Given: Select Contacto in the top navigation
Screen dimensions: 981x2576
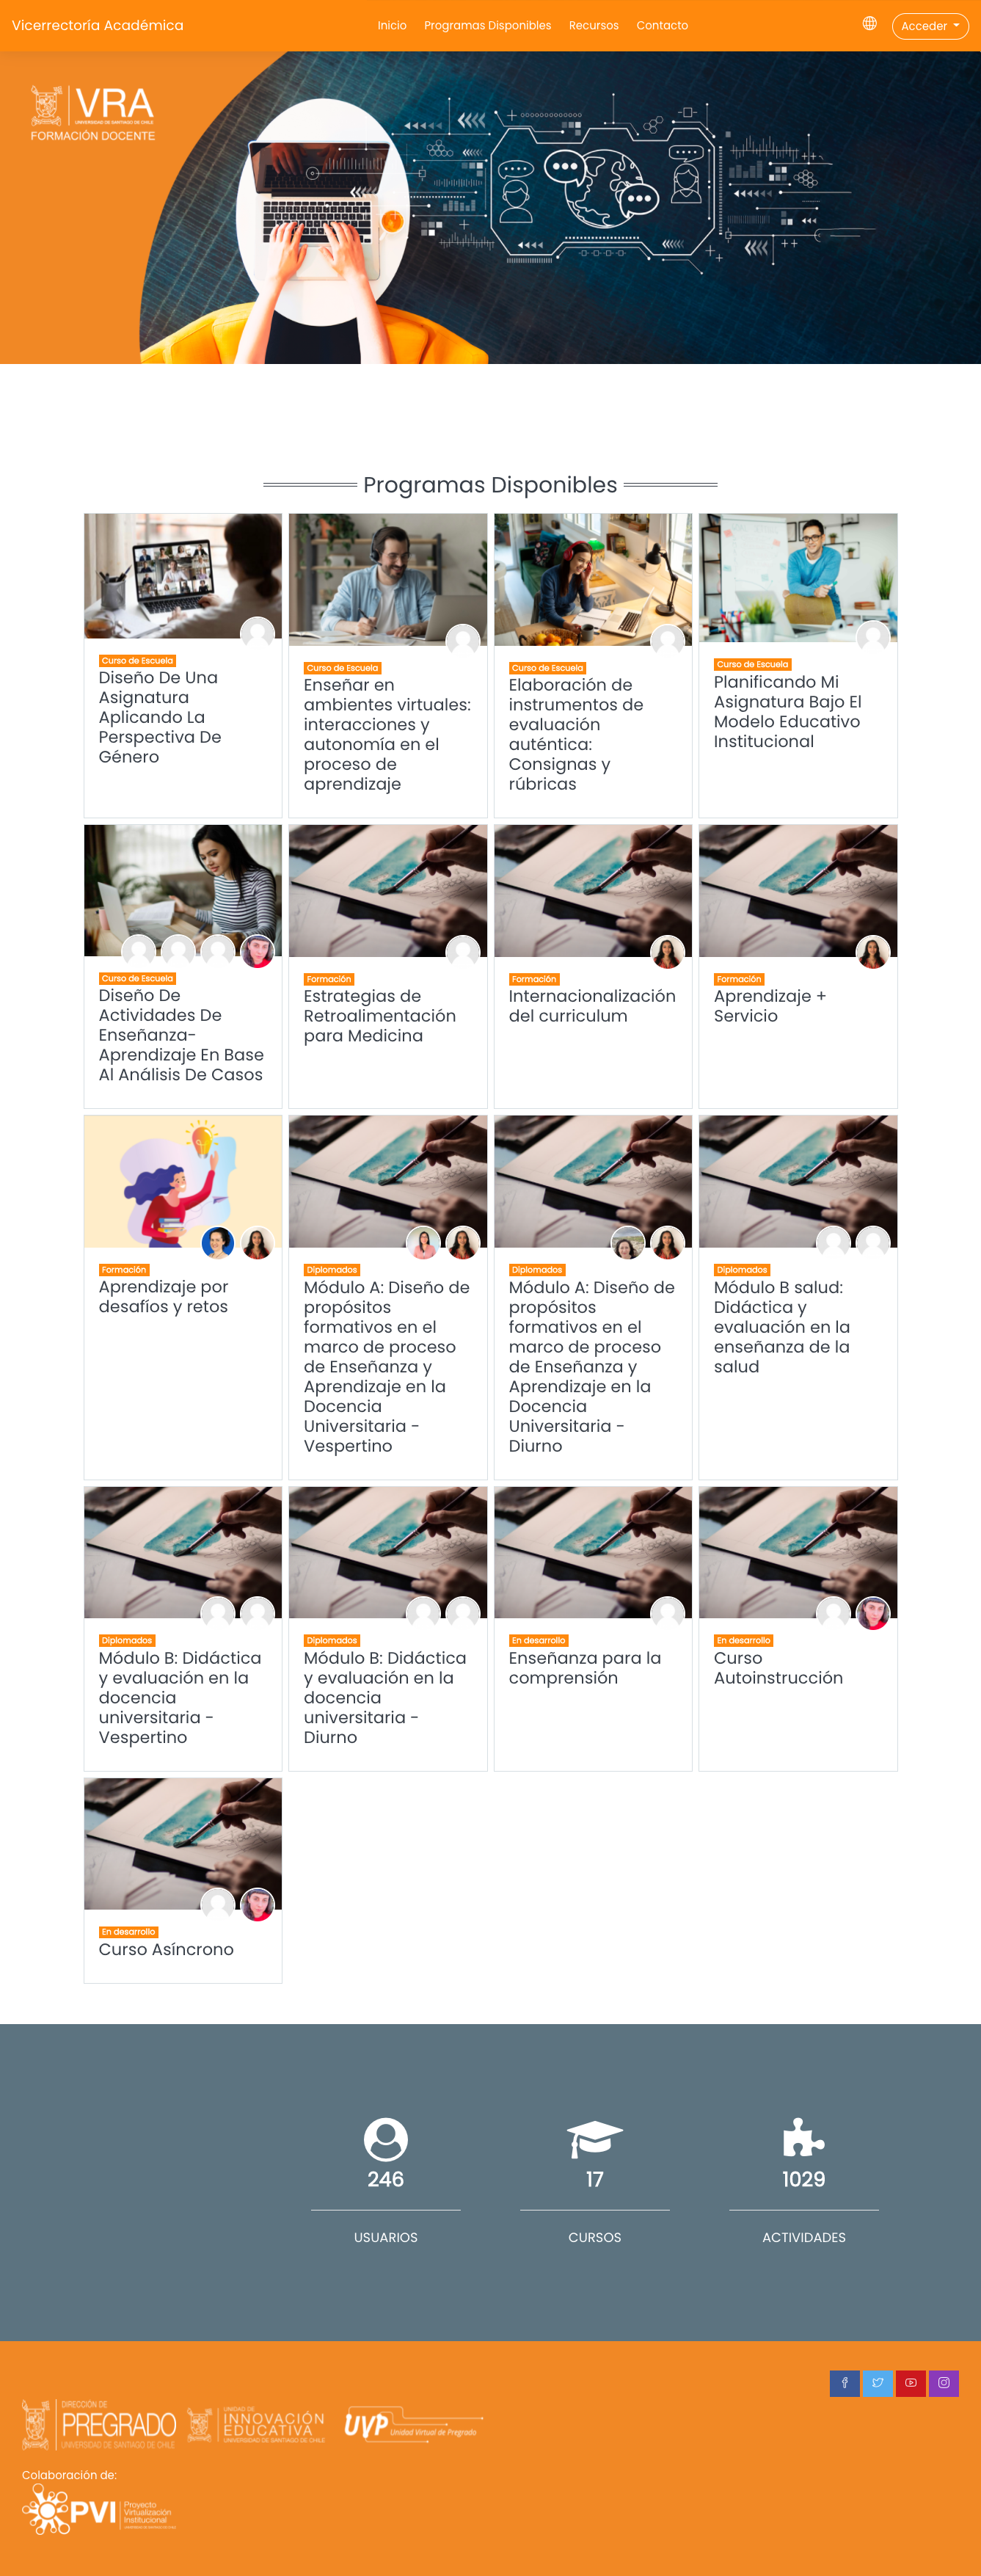Looking at the screenshot, I should [661, 26].
